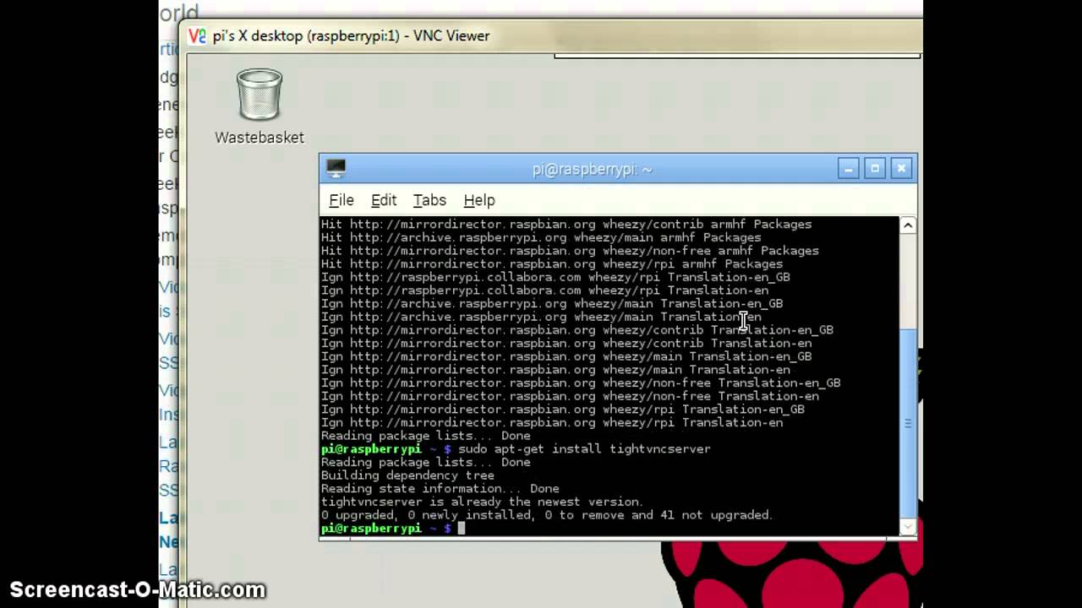Image resolution: width=1082 pixels, height=608 pixels.
Task: Click 'wheezy/non-free armhf Packages' Hit line
Action: [x=569, y=251]
